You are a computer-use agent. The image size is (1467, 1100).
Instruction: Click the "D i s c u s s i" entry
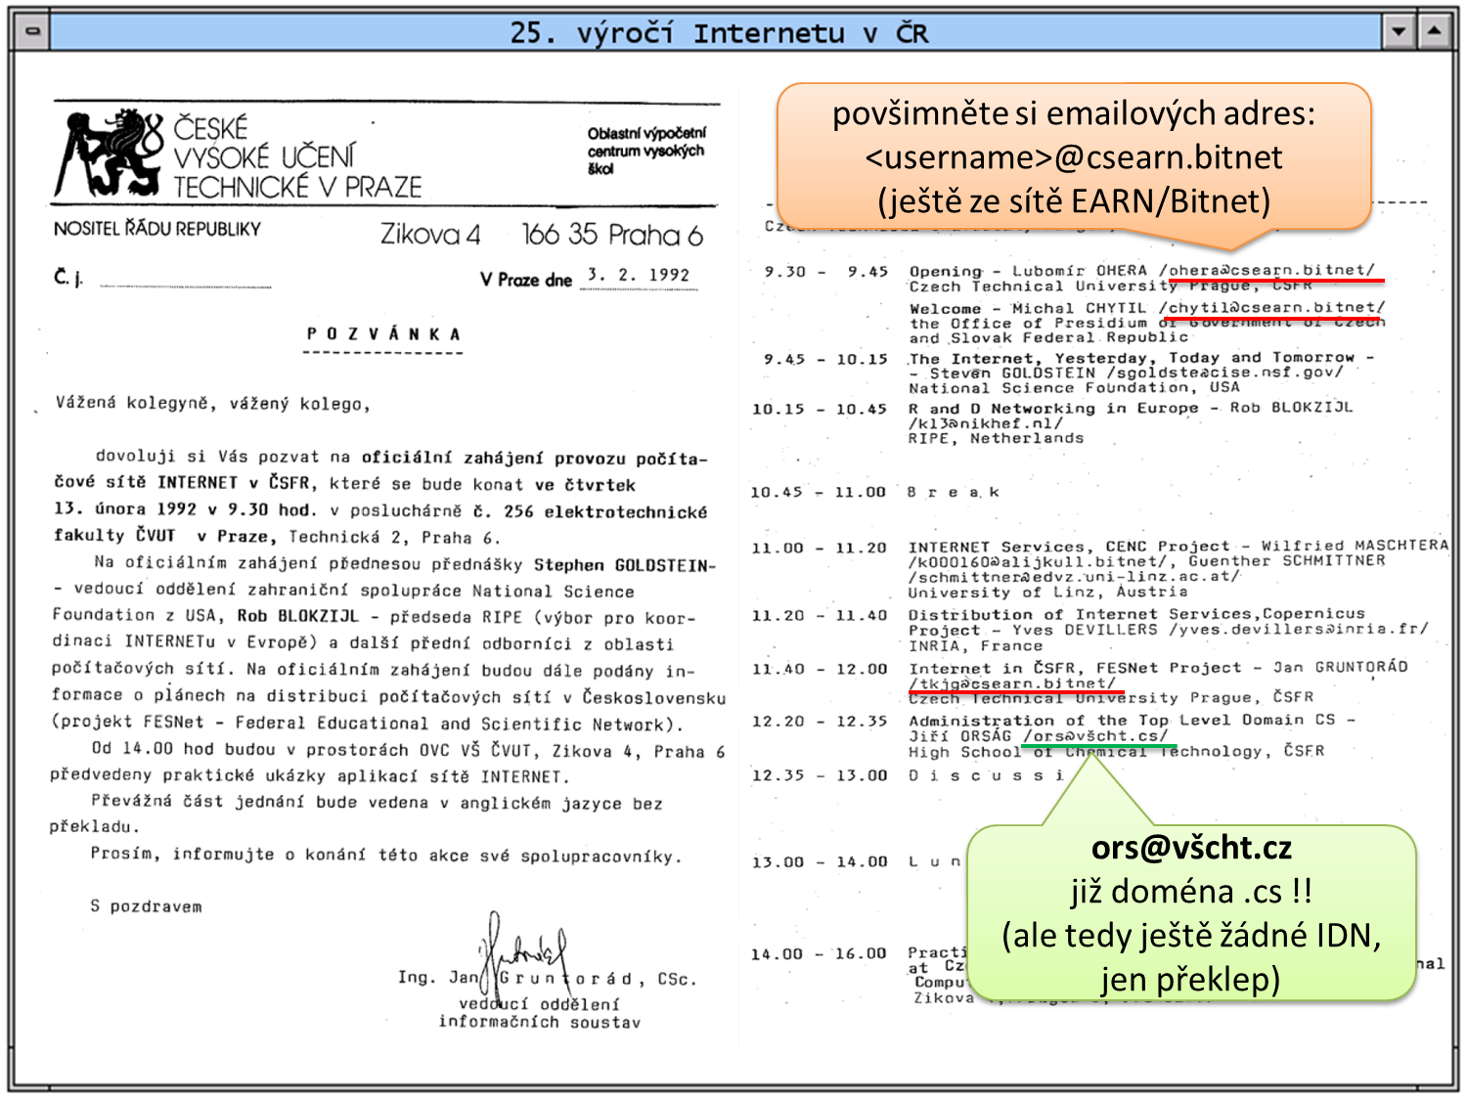click(987, 775)
